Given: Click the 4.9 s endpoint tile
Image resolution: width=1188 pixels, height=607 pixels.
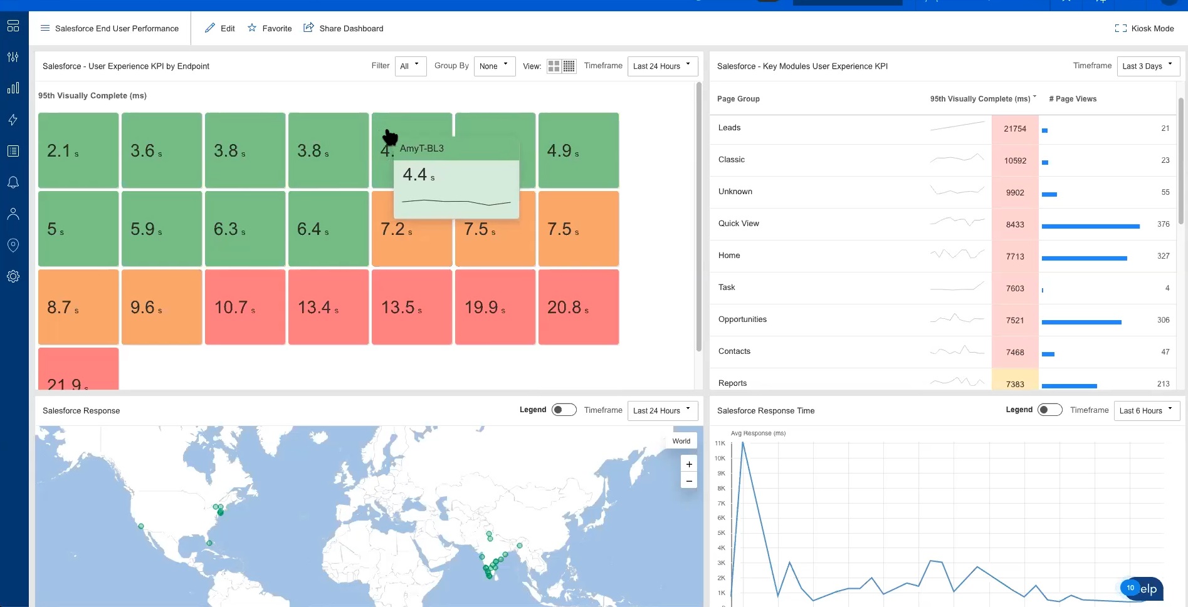Looking at the screenshot, I should (579, 150).
